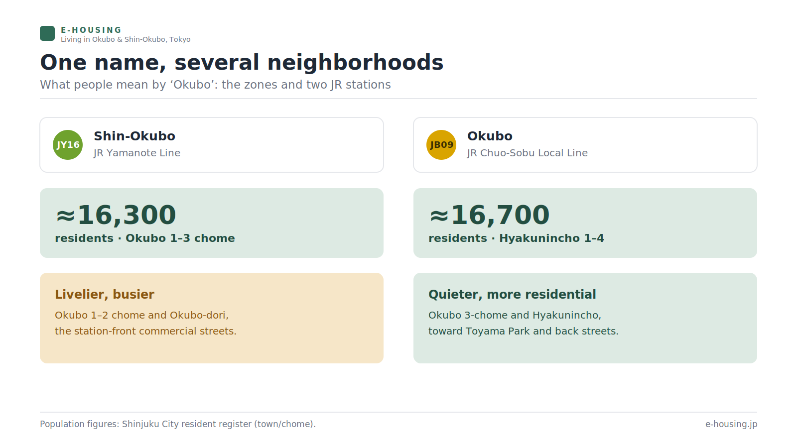Click the ≈16,700 residents stat panel
Image resolution: width=797 pixels, height=448 pixels.
[585, 223]
